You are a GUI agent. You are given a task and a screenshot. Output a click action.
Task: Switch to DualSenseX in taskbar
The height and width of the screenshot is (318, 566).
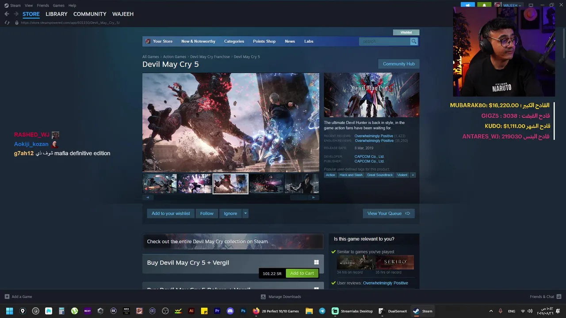coord(393,311)
